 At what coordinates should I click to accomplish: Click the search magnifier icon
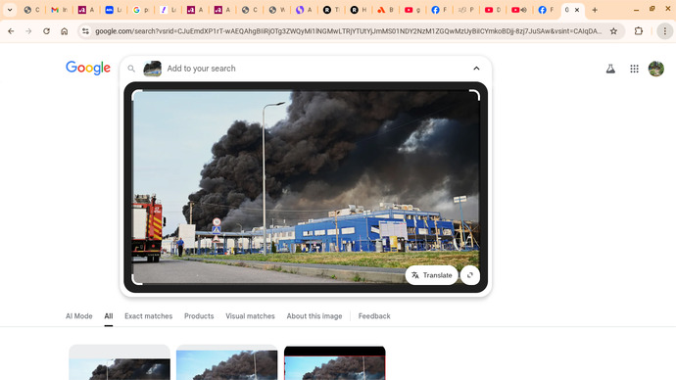(x=131, y=69)
